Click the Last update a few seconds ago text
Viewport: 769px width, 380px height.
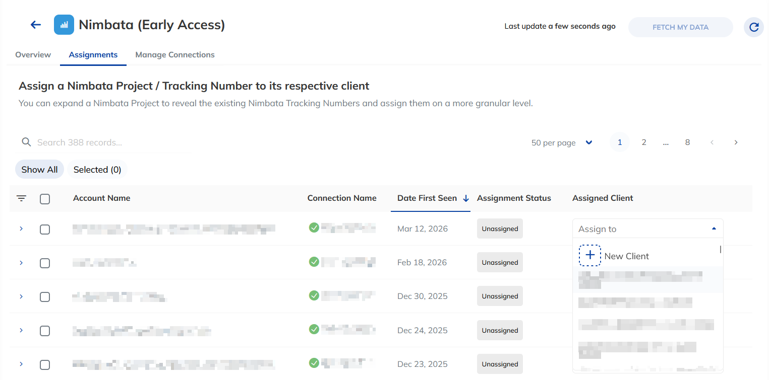(560, 26)
